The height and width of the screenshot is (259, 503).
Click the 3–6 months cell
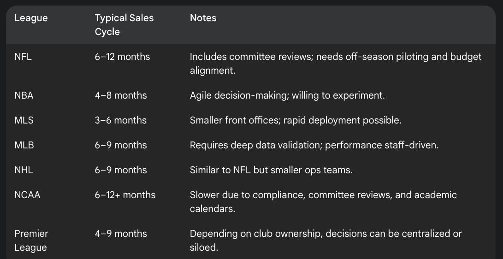[121, 121]
